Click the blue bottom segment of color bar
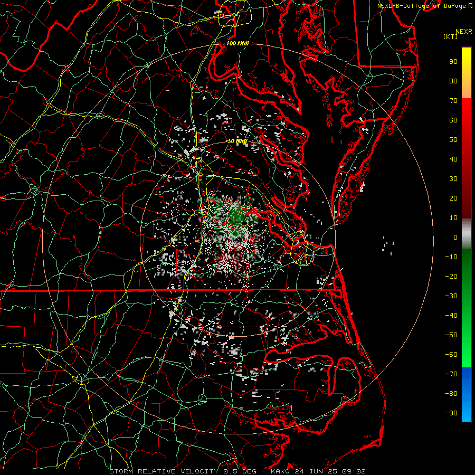This screenshot has width=475, height=475. pyautogui.click(x=466, y=395)
